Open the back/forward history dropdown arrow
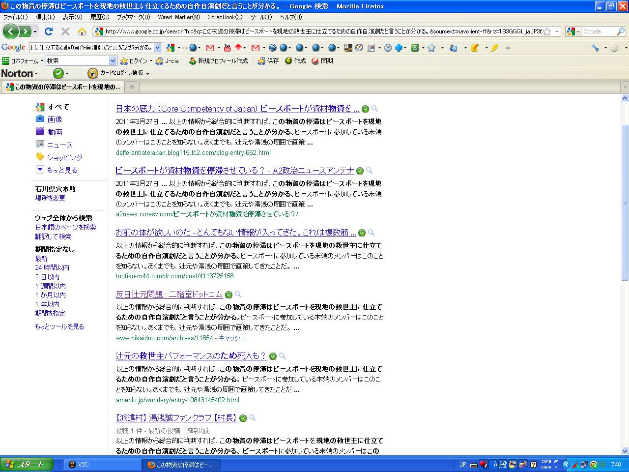The image size is (629, 472). coord(35,32)
